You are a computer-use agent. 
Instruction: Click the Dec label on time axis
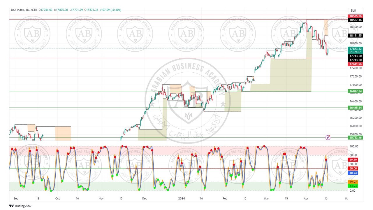144,198
